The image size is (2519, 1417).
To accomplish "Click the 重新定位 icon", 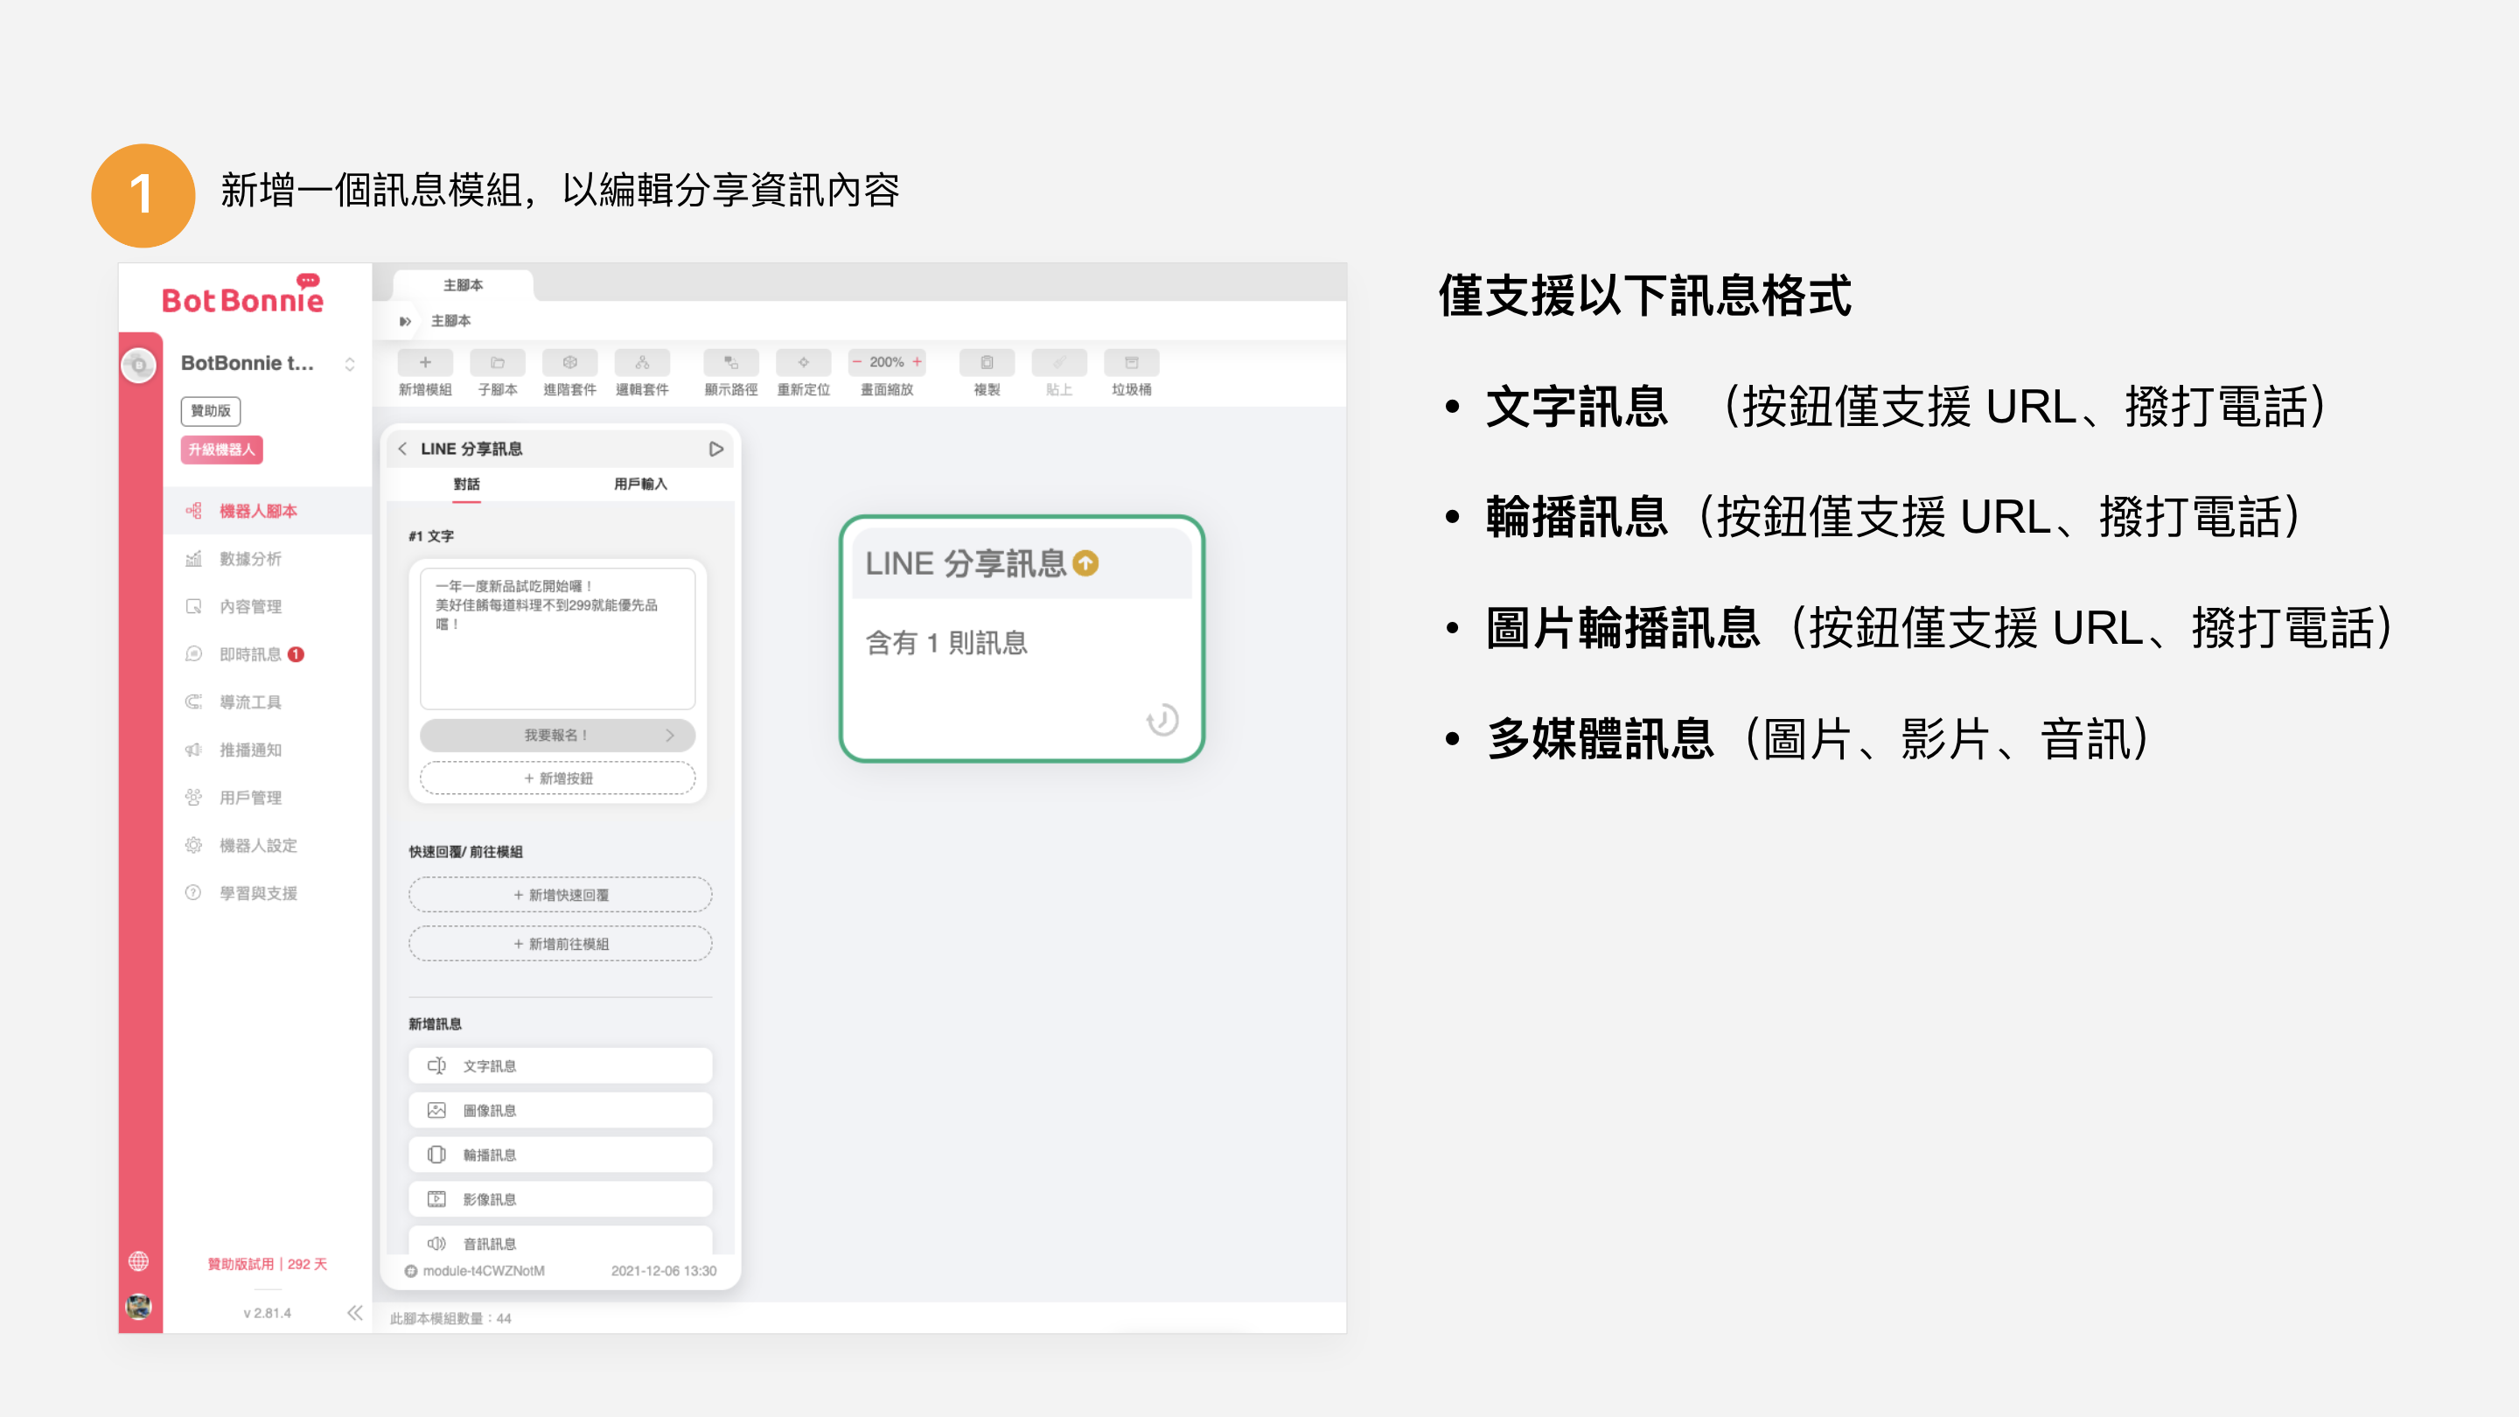I will pyautogui.click(x=803, y=363).
